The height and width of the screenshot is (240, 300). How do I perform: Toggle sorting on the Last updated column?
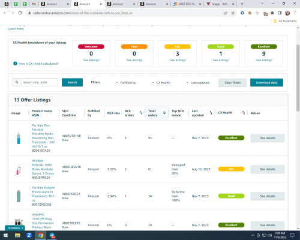[x=211, y=113]
